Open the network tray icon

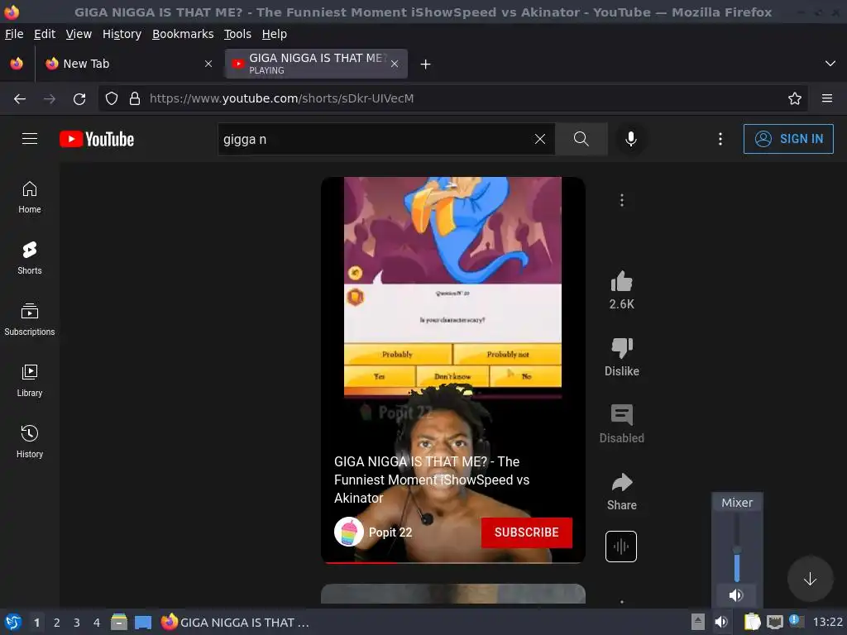[774, 622]
